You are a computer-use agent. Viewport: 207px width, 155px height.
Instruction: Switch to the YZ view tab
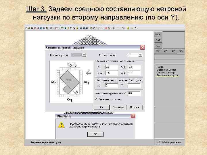165,51
